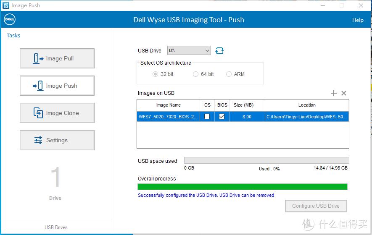Click the Image Push title bar icon
Viewport: 372px width, 235px height.
pos(5,5)
